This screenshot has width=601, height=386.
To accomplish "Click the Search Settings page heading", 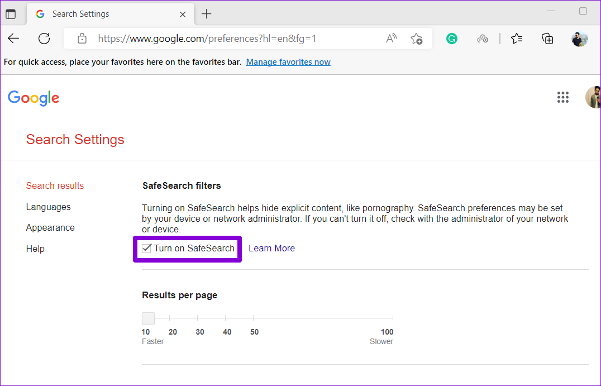I will [75, 140].
